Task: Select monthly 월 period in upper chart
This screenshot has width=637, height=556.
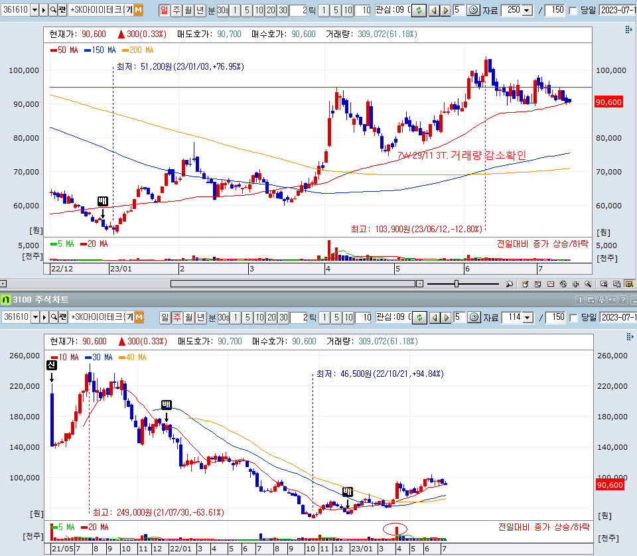Action: [188, 10]
